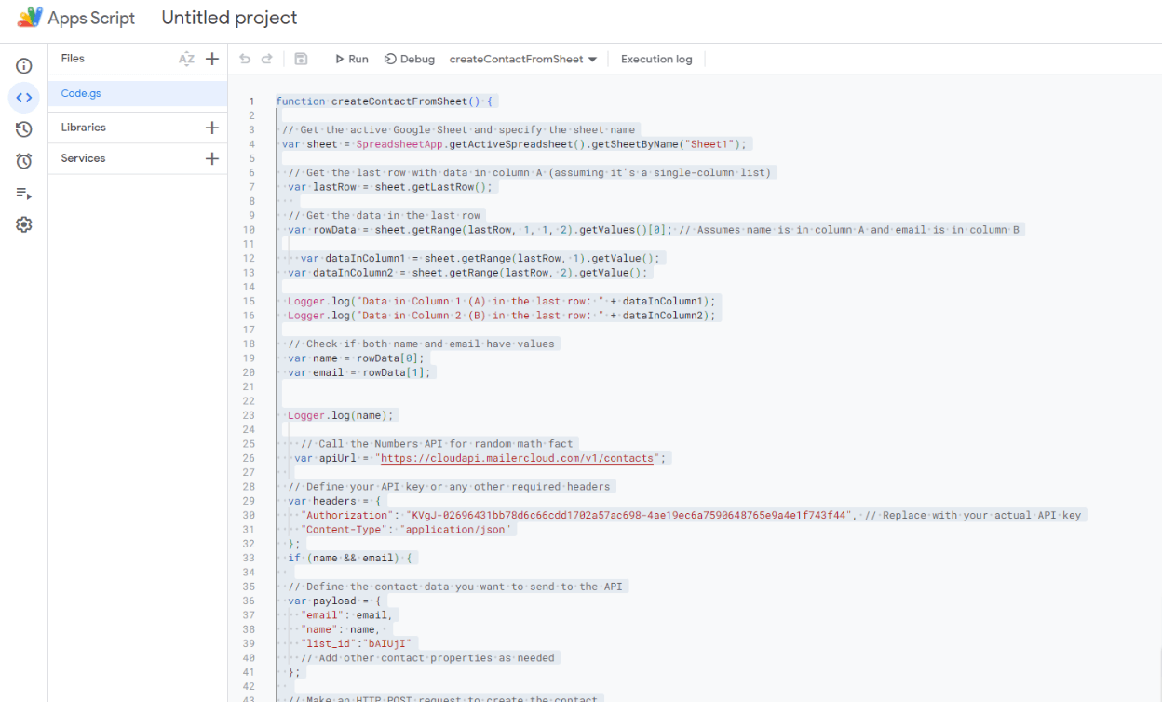Run the selected function

click(351, 59)
